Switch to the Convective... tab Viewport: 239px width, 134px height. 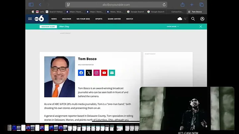tap(177, 12)
